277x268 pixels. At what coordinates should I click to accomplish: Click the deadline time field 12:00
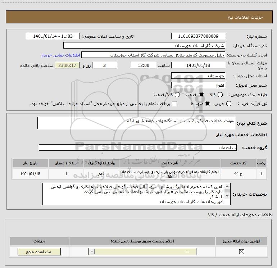click(144, 65)
